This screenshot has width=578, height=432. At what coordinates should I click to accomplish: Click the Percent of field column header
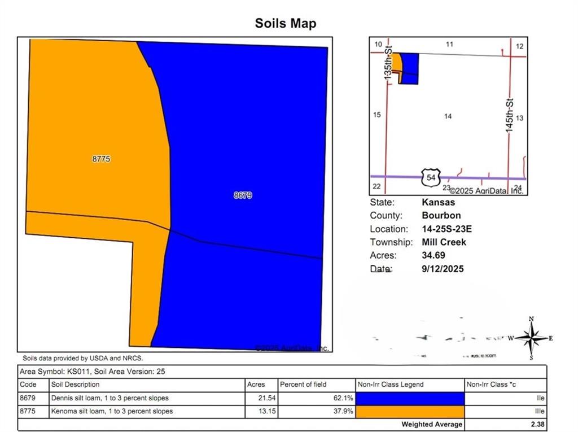coord(303,385)
